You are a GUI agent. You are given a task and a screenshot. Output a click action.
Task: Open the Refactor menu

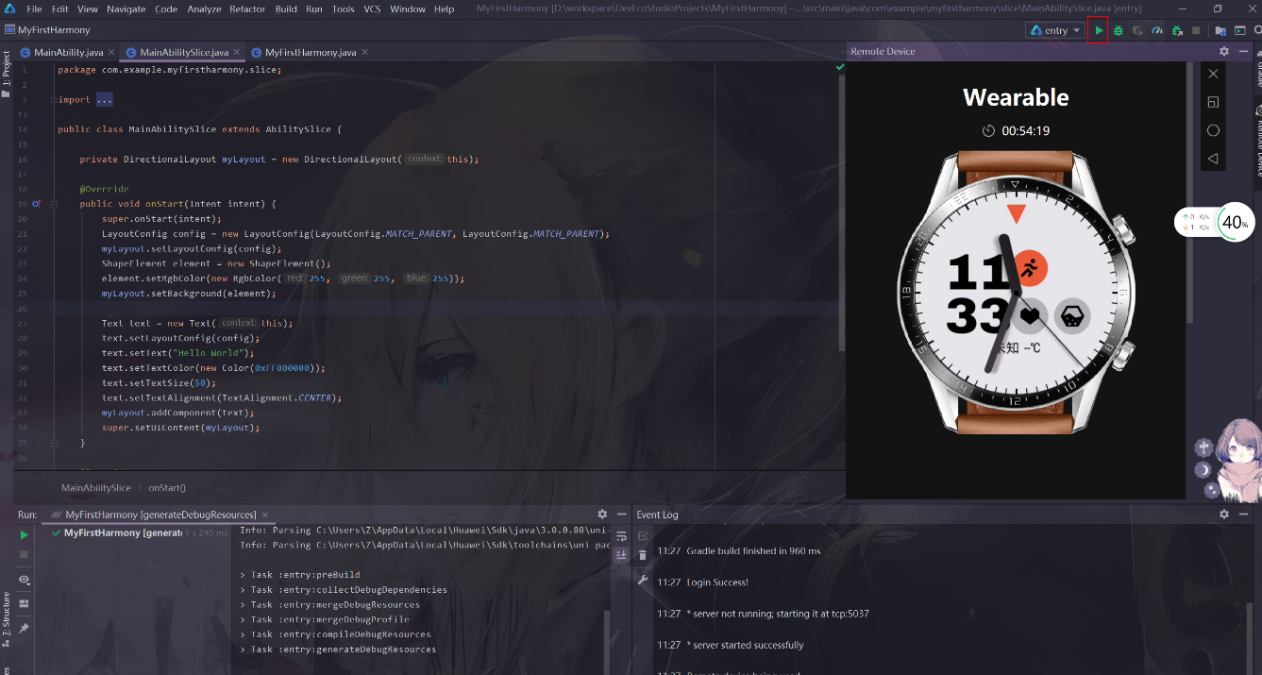click(247, 8)
